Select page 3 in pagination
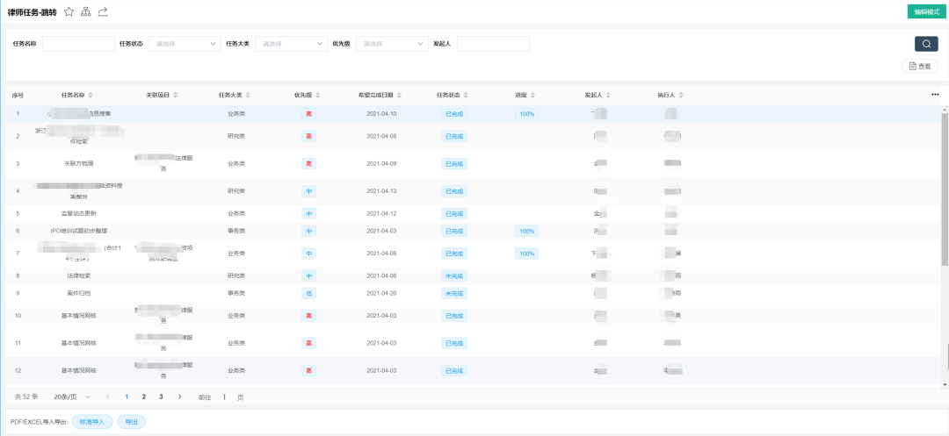 point(161,397)
